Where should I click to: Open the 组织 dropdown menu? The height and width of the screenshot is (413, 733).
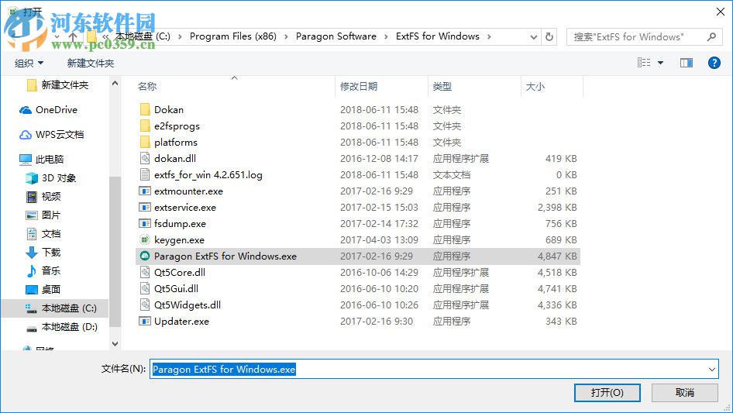pos(29,63)
